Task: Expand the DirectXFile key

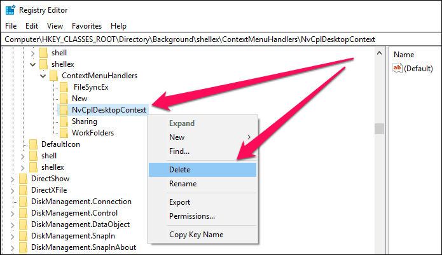Action: [13, 191]
